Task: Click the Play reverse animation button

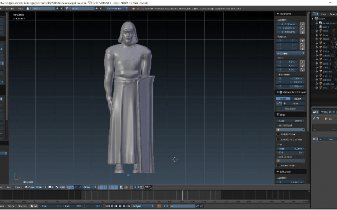Action: [116, 206]
